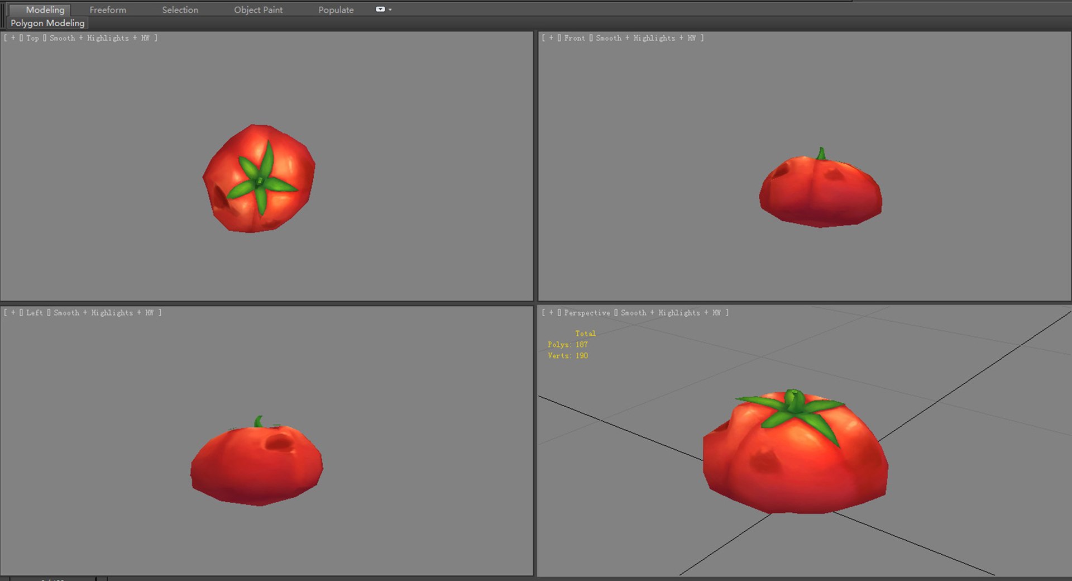Click the Verts: 190 statistic
The width and height of the screenshot is (1072, 581).
pyautogui.click(x=567, y=356)
